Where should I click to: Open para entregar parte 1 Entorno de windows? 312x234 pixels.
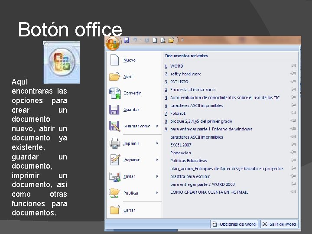(211, 129)
